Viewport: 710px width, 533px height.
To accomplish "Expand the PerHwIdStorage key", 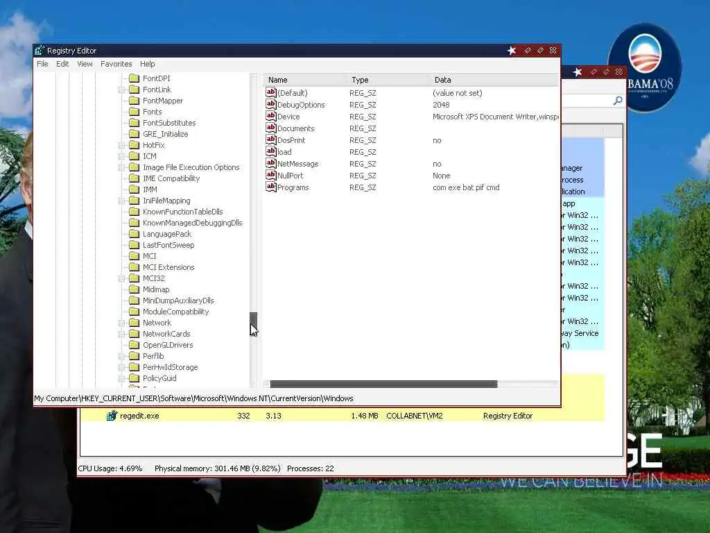I will (x=121, y=367).
